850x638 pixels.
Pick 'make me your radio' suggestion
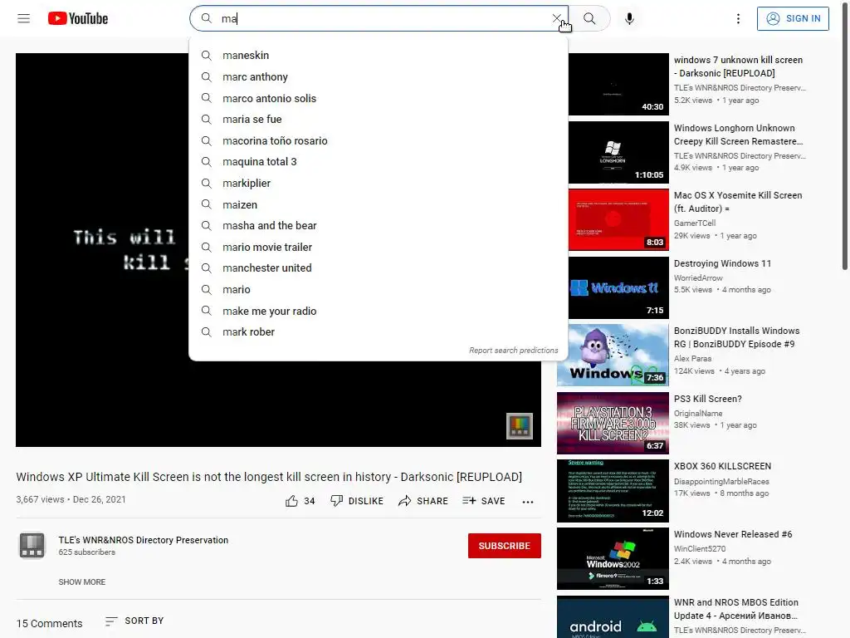(x=379, y=311)
